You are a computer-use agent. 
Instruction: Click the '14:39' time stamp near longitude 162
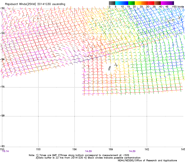132,151
